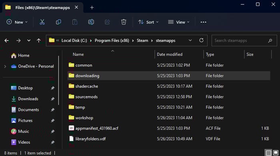Image resolution: width=280 pixels, height=156 pixels.
Task: Click the Refresh icon beside address bar
Action: point(201,40)
